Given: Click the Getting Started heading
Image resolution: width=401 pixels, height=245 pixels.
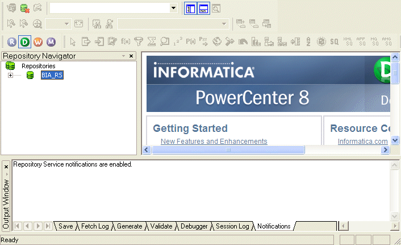Looking at the screenshot, I should pos(190,128).
